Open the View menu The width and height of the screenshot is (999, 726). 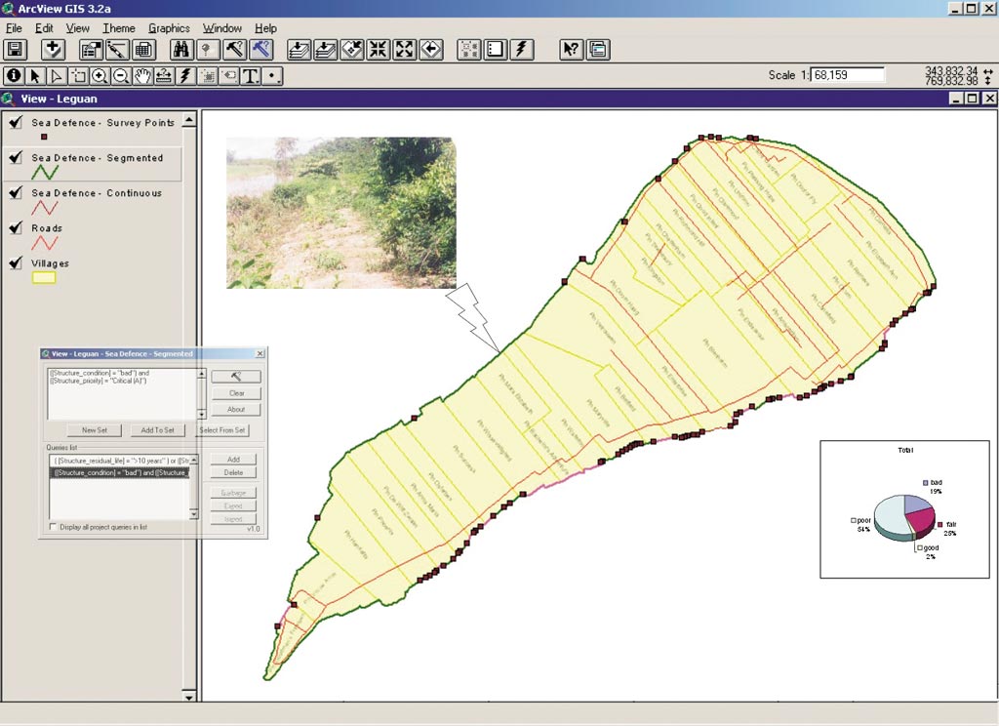click(x=78, y=28)
